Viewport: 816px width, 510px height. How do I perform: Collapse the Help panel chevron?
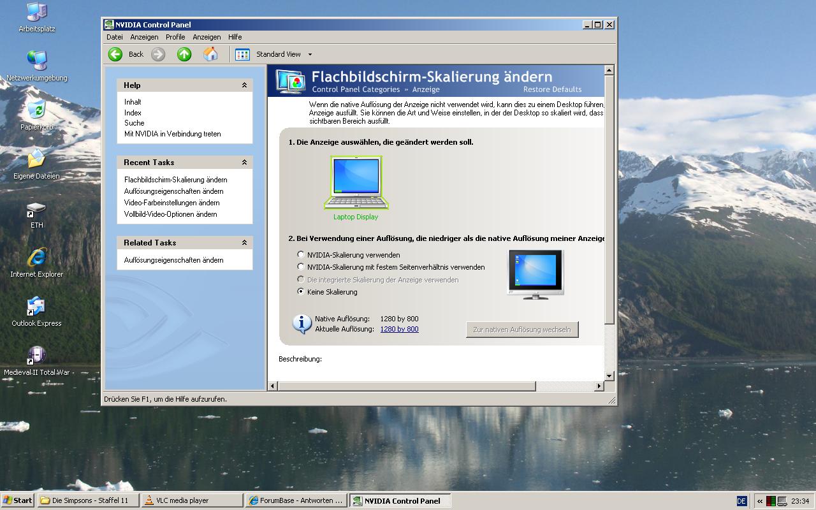click(x=244, y=85)
